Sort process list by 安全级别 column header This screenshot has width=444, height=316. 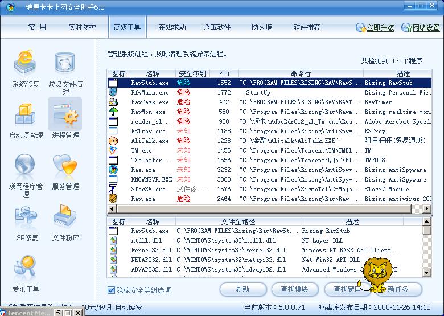(x=192, y=73)
